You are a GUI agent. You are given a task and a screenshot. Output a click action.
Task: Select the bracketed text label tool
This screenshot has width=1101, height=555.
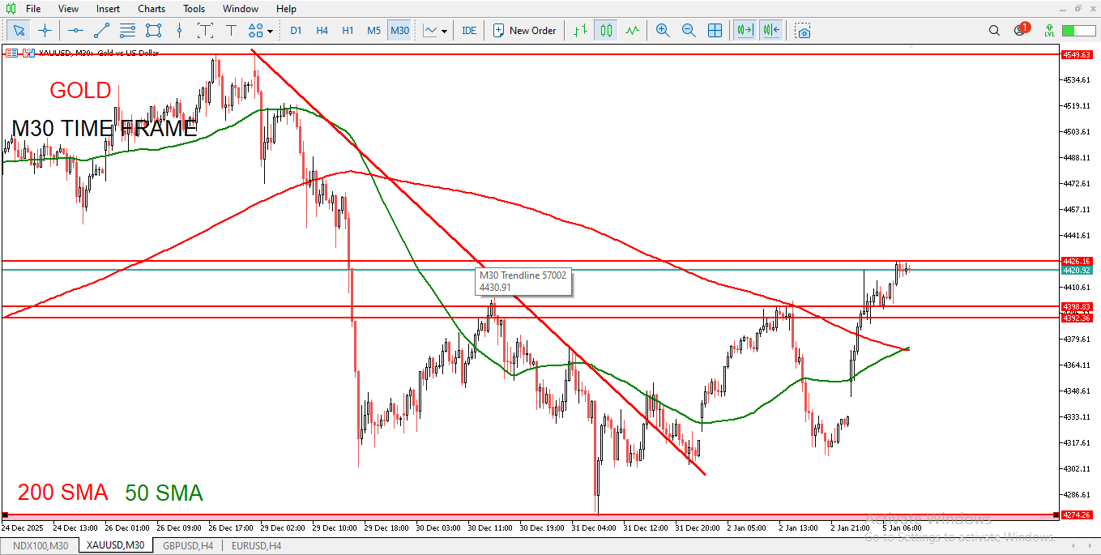205,31
